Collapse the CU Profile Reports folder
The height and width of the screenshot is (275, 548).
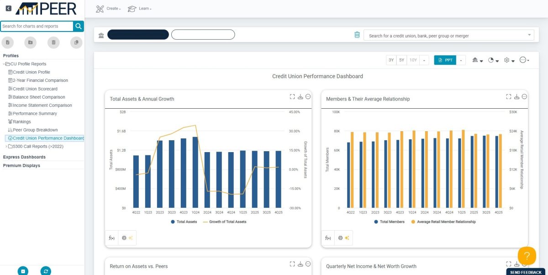click(4, 64)
